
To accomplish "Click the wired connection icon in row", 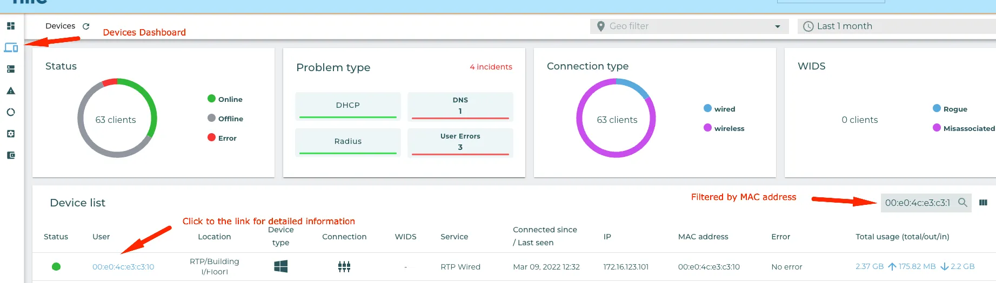I will point(344,266).
